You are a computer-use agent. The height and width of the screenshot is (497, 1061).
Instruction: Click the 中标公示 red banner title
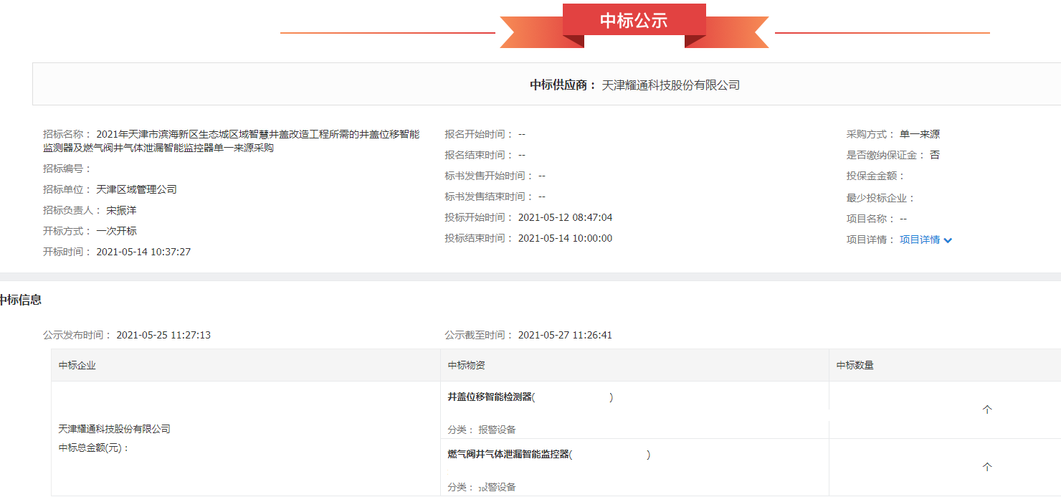coord(634,21)
